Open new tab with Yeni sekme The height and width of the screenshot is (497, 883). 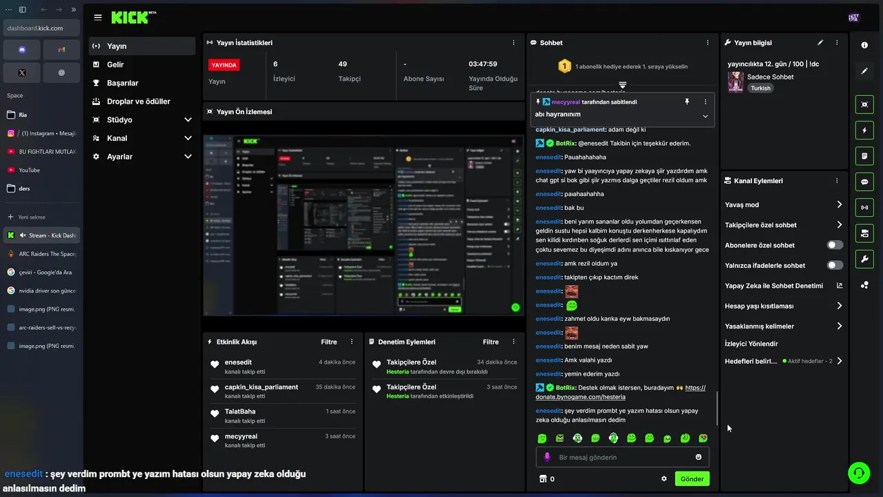(41, 217)
